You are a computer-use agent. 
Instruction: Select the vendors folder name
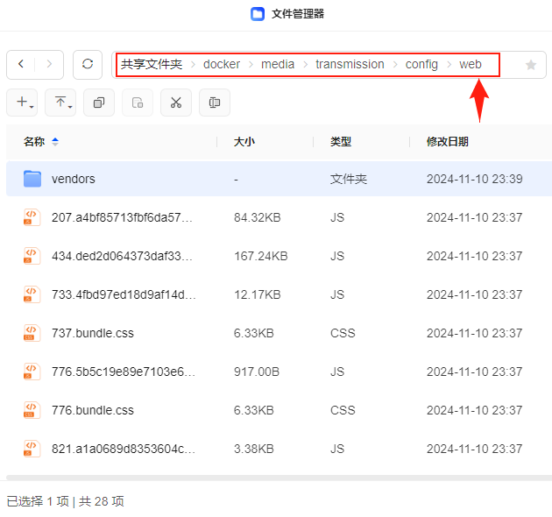(74, 179)
